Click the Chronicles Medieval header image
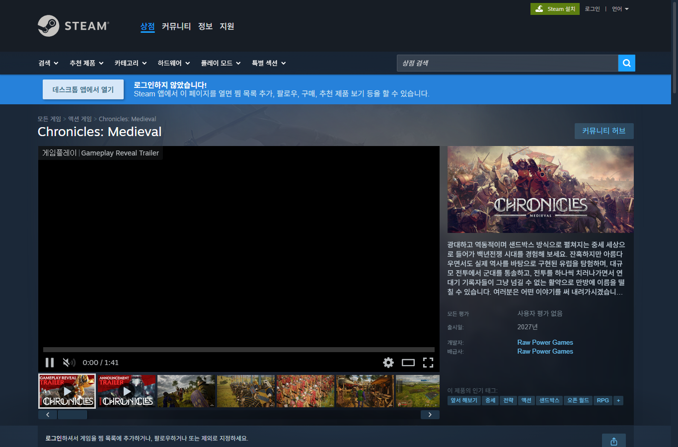Screen dimensions: 678x447 [x=540, y=189]
